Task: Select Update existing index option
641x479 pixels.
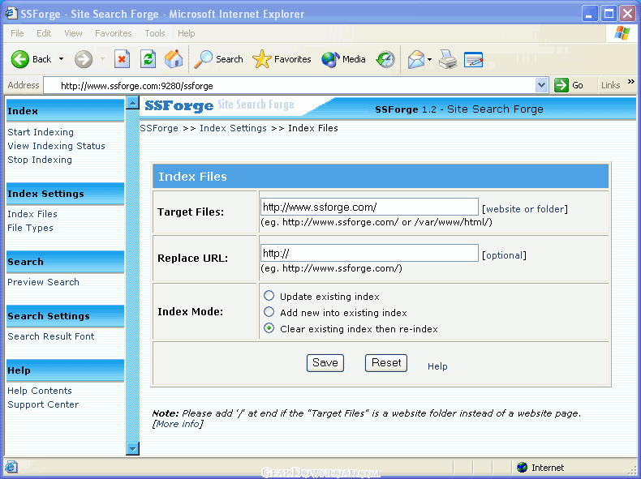Action: [x=269, y=297]
